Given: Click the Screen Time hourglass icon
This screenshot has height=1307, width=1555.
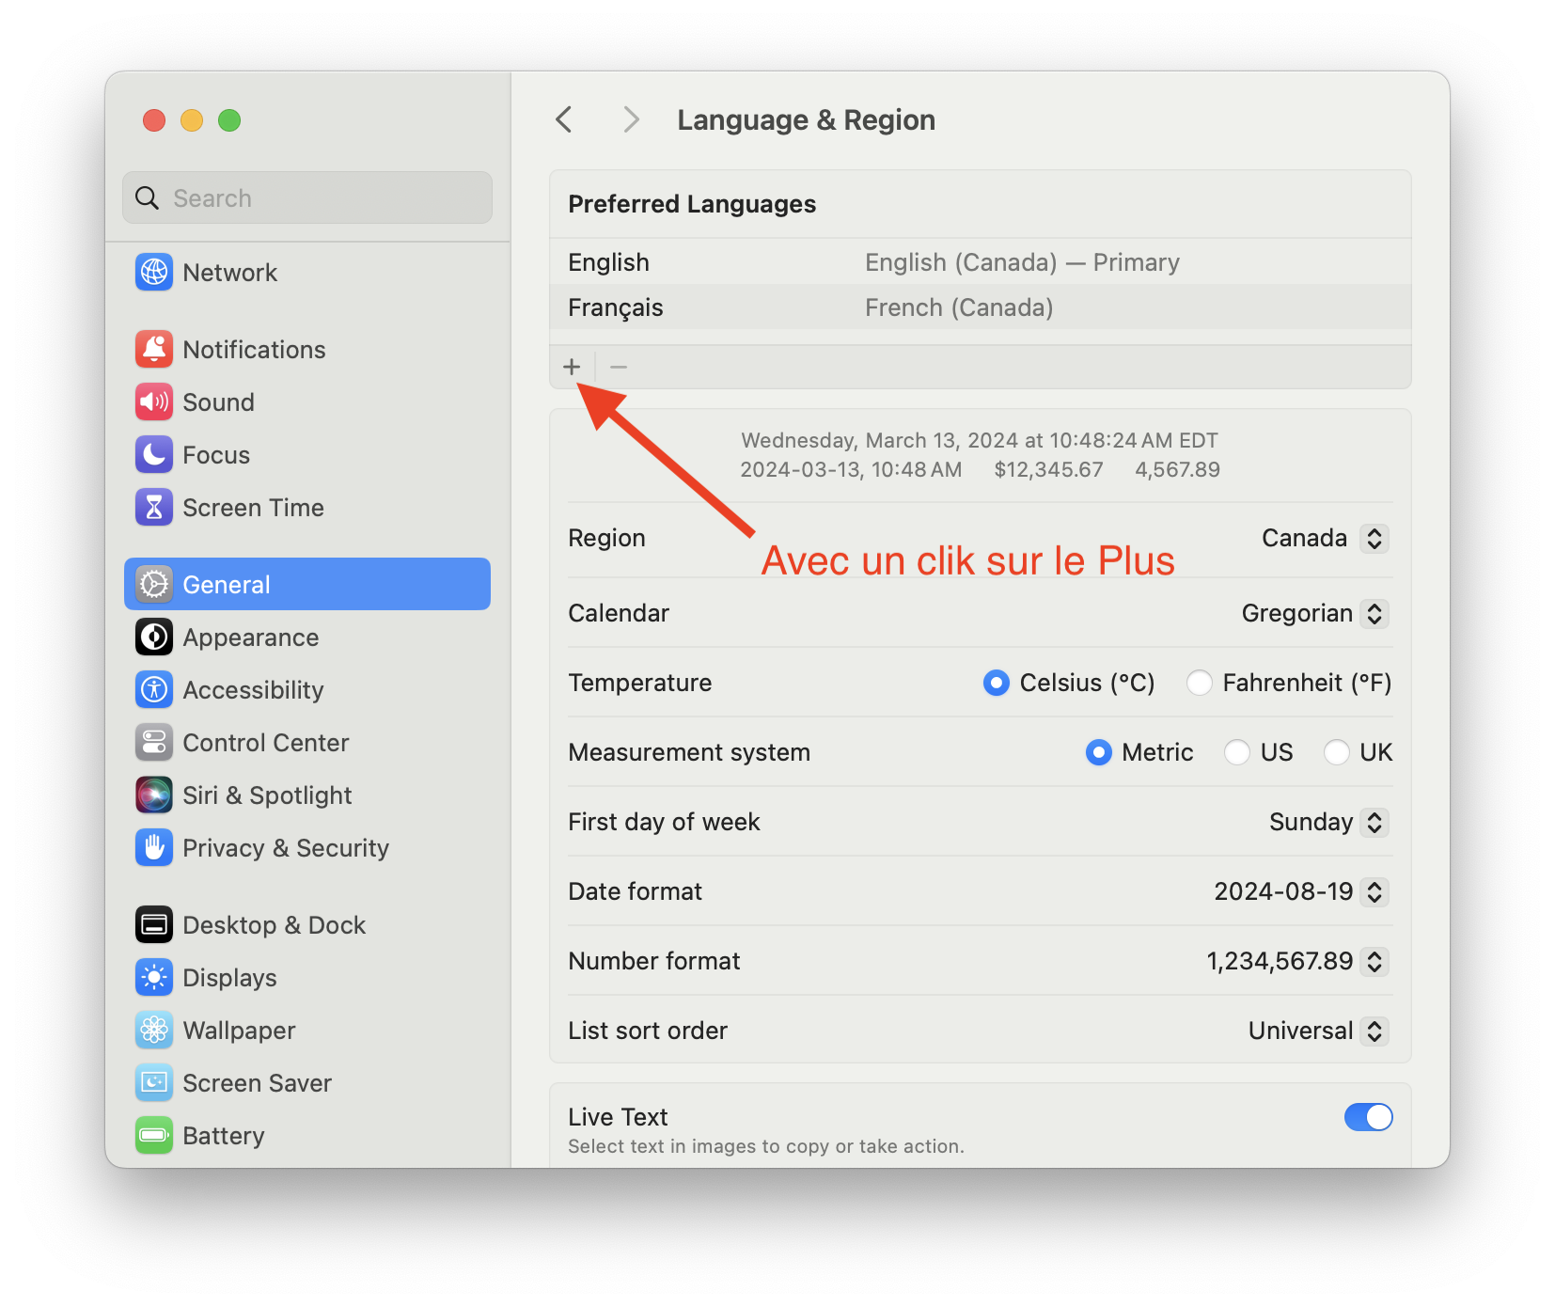Looking at the screenshot, I should click(154, 508).
